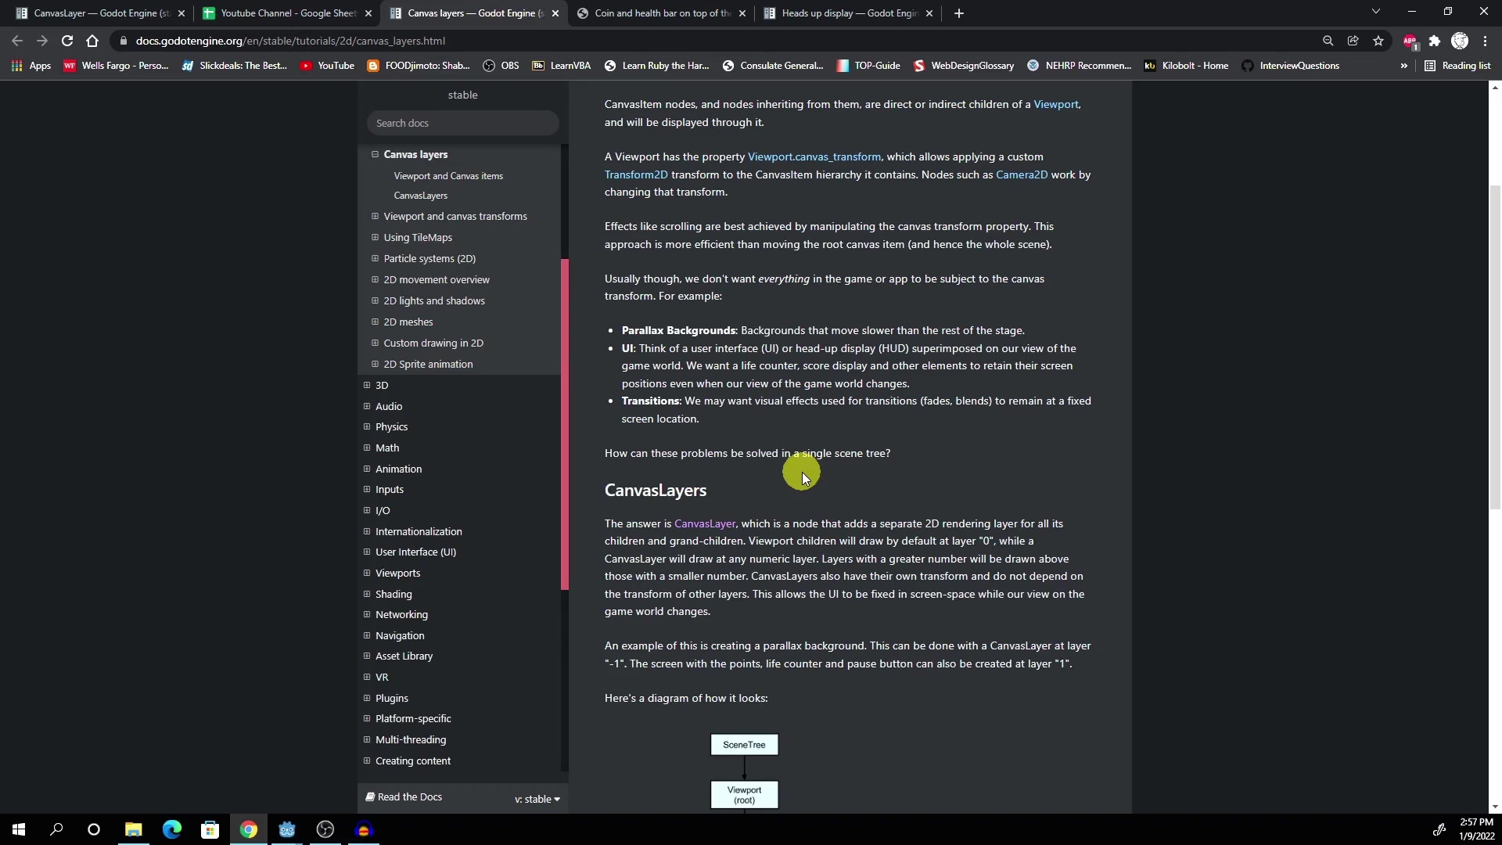Collapse the Canvas layers tree section
This screenshot has width=1502, height=845.
[375, 154]
